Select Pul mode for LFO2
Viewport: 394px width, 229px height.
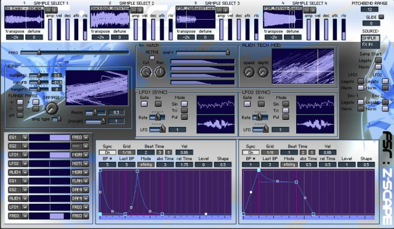click(286, 117)
